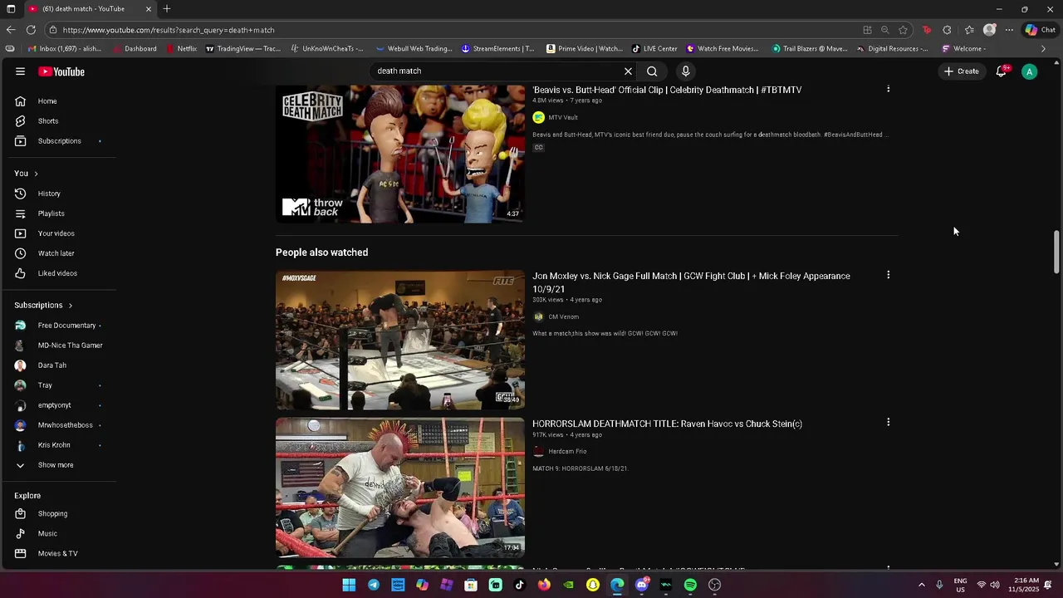The image size is (1063, 598).
Task: Clear the search box with the X
Action: click(x=628, y=71)
